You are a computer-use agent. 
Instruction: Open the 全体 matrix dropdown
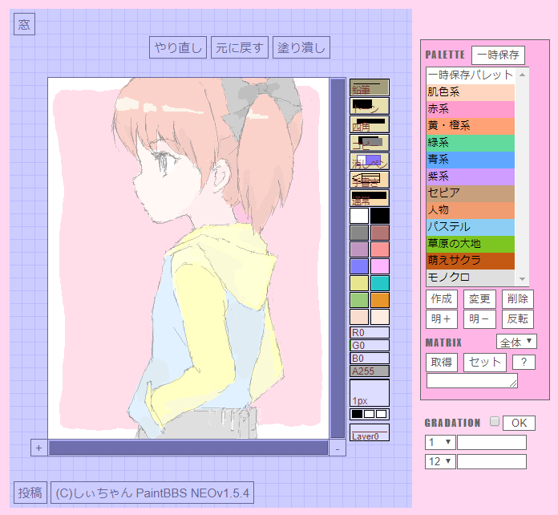pyautogui.click(x=517, y=342)
